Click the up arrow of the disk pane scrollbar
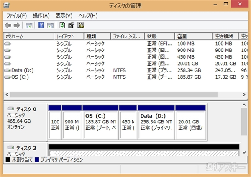The height and width of the screenshot is (177, 251). (244, 105)
